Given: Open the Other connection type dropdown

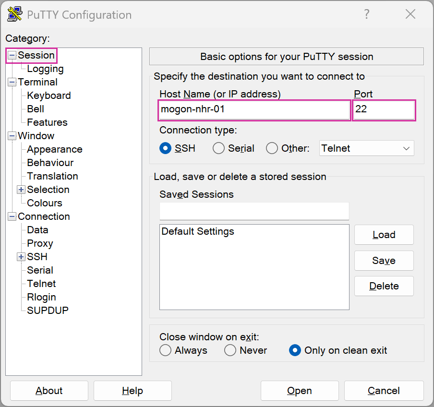Looking at the screenshot, I should coord(366,148).
